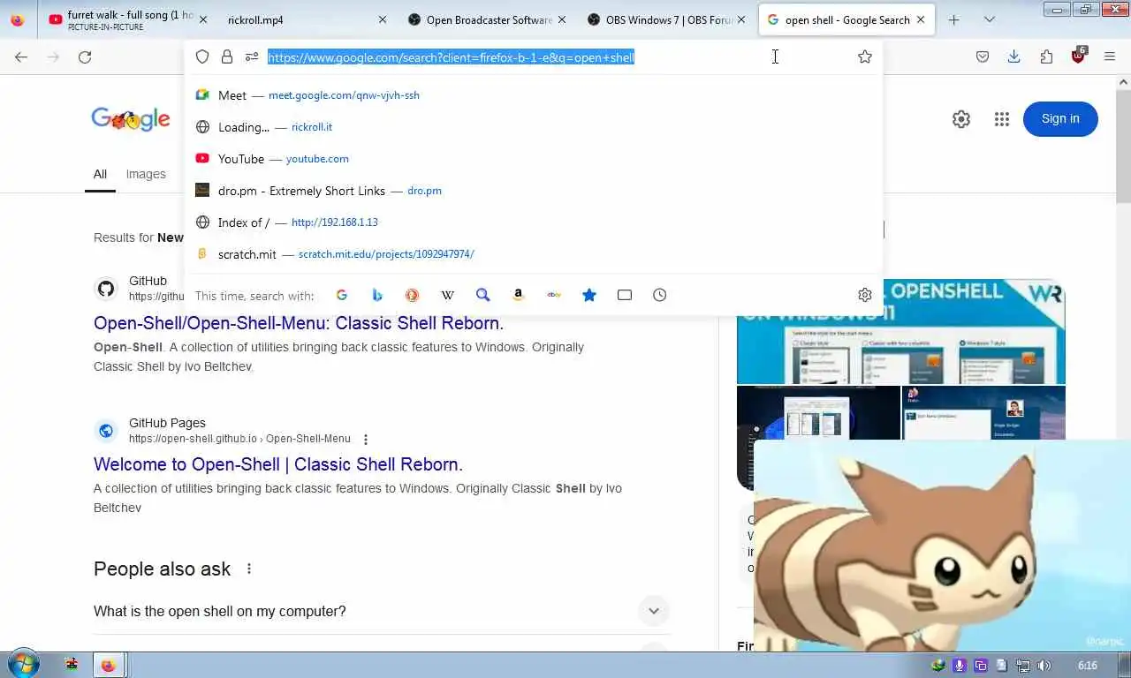This screenshot has width=1131, height=678.
Task: List all tabs dropdown arrow
Action: [x=989, y=19]
